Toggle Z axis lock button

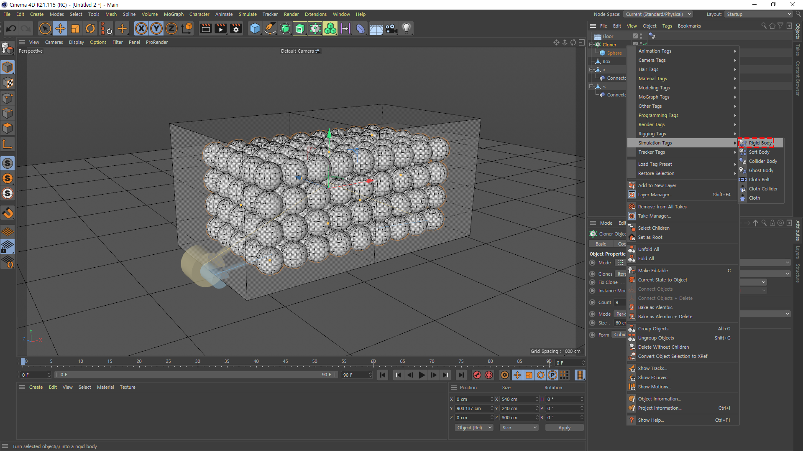(x=171, y=28)
